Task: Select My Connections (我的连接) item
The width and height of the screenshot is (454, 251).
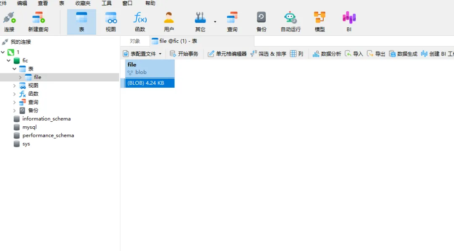Action: 21,42
